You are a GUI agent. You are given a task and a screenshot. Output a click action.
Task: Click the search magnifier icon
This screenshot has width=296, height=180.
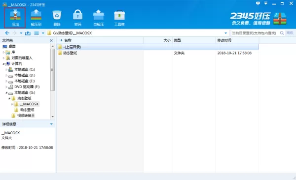click(x=282, y=33)
